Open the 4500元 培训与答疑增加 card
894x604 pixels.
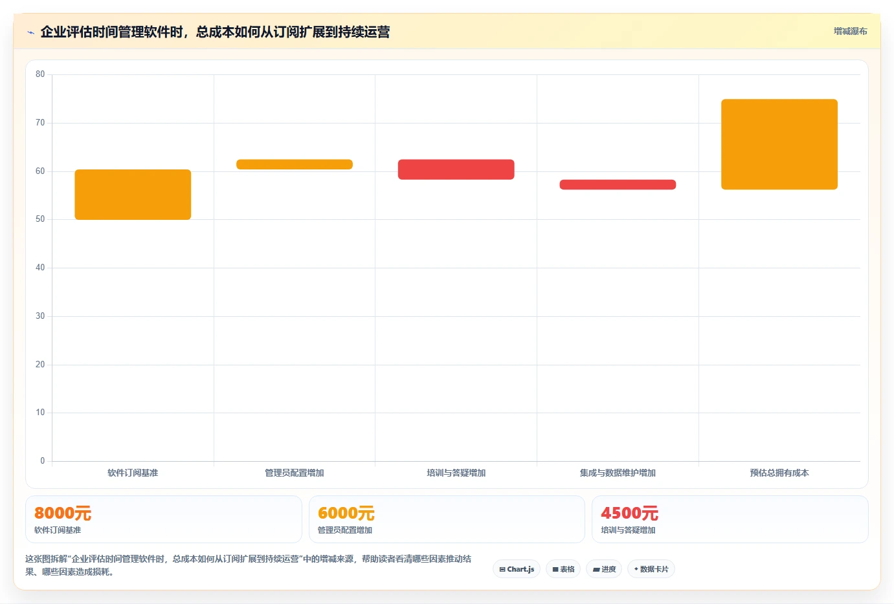point(730,519)
